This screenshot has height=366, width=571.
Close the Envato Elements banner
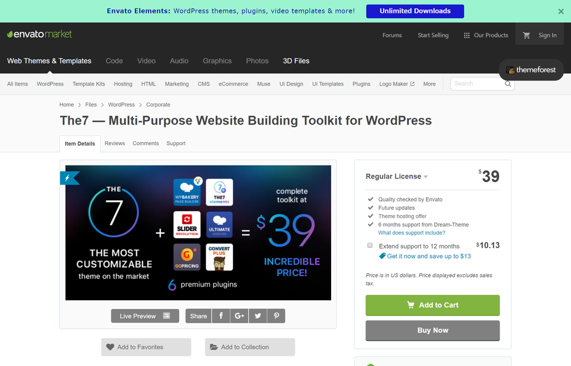point(561,11)
